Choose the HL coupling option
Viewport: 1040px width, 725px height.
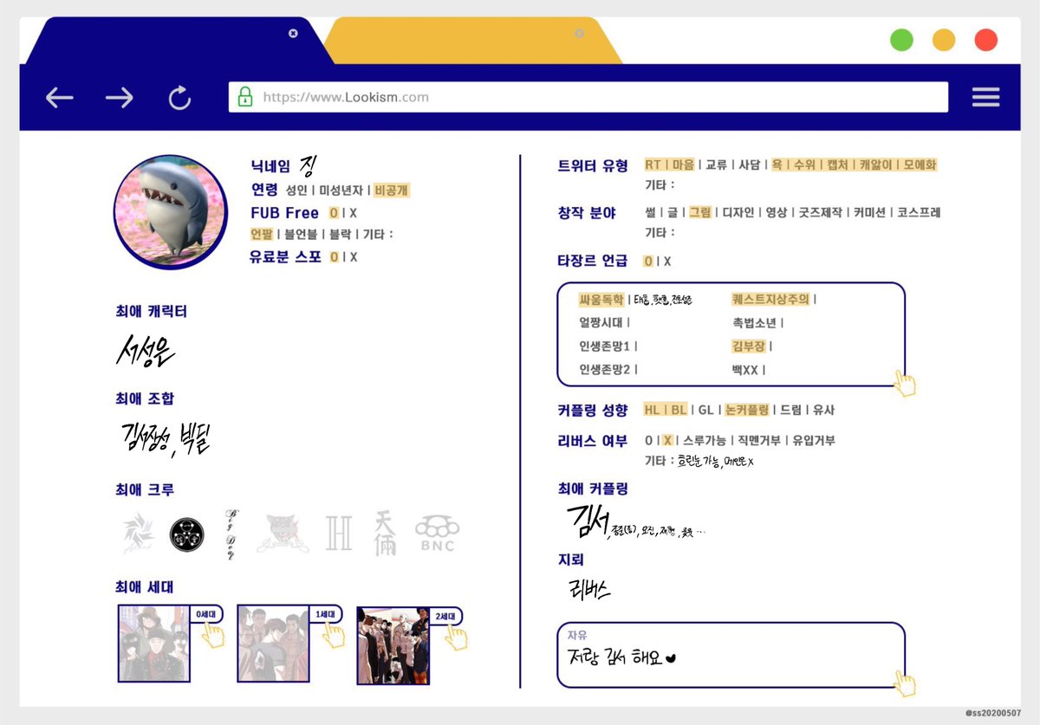[x=652, y=411]
